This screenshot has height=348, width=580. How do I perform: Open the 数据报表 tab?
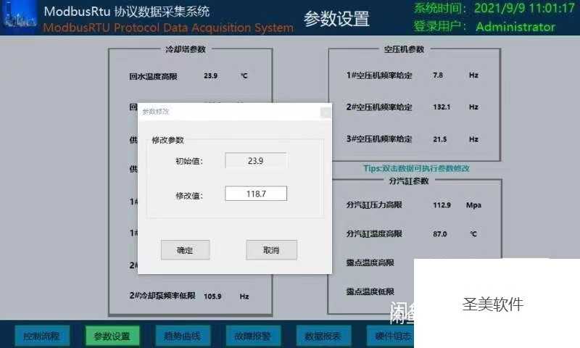point(323,336)
